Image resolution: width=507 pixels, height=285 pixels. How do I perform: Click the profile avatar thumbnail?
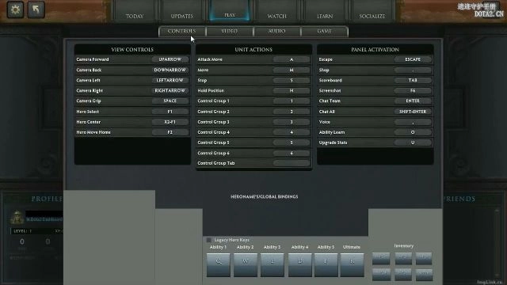17,218
